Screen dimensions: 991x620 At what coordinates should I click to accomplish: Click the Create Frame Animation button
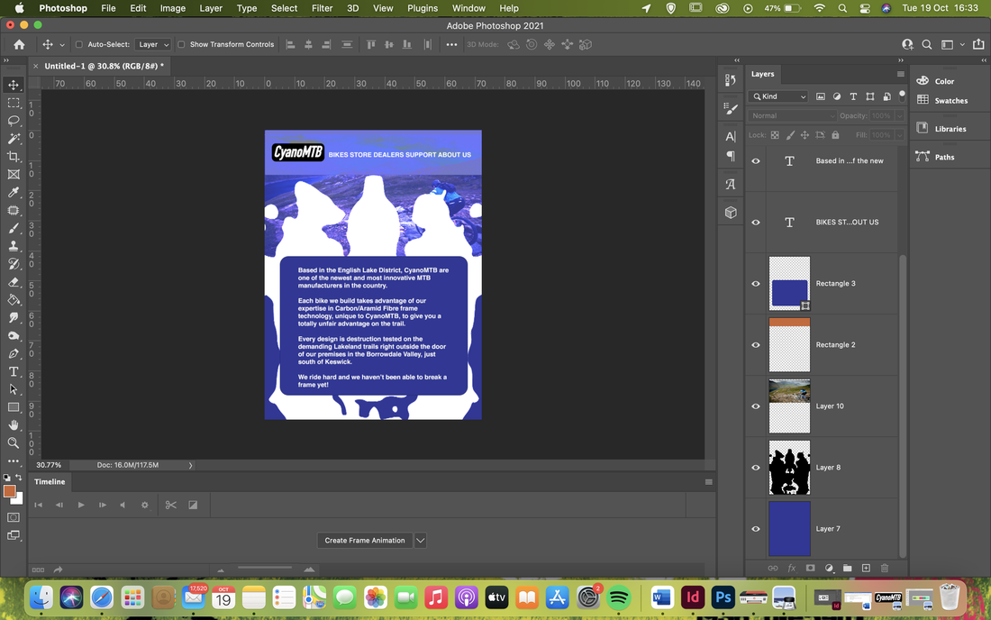pos(365,541)
